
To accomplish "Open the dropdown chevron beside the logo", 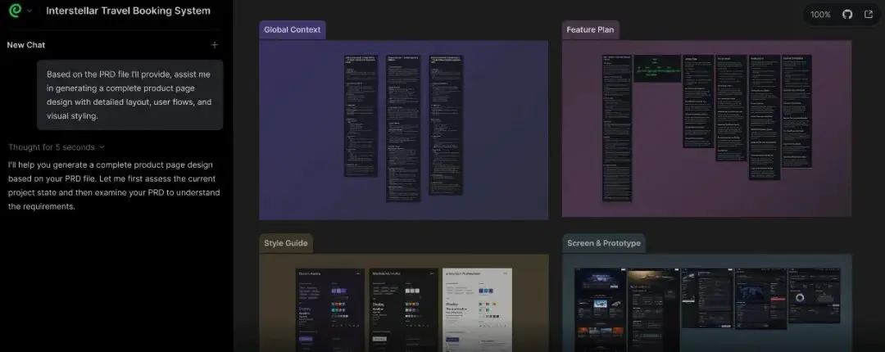I will point(29,11).
